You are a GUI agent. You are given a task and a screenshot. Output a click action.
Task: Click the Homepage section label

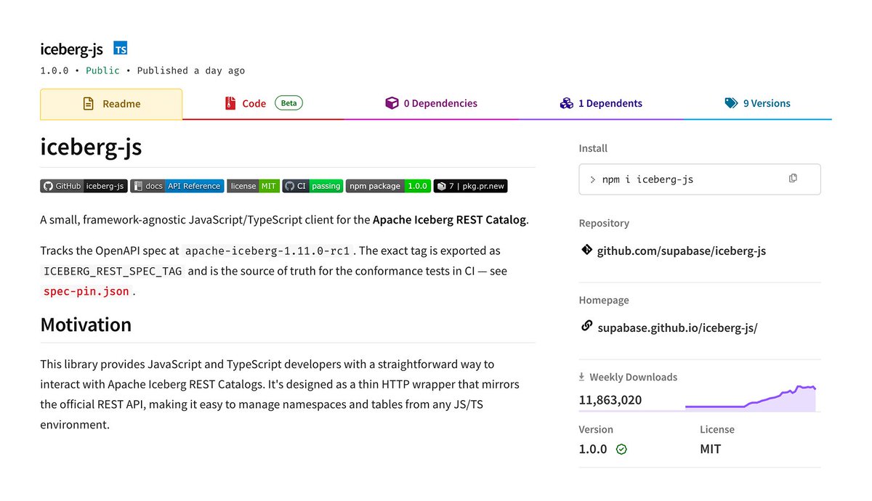click(604, 300)
